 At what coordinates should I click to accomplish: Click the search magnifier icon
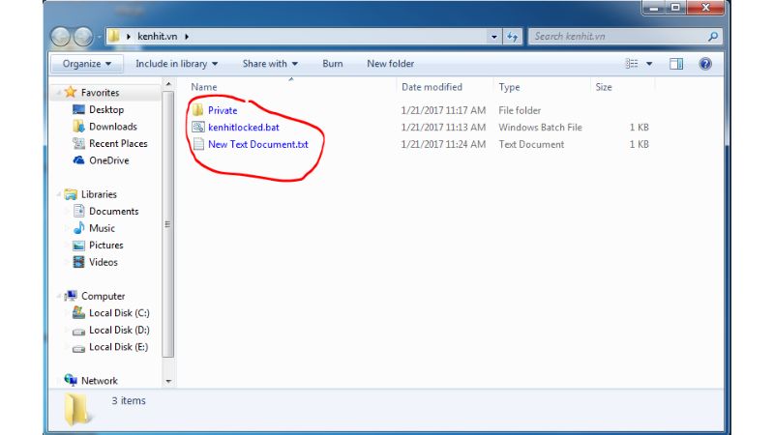pyautogui.click(x=712, y=37)
